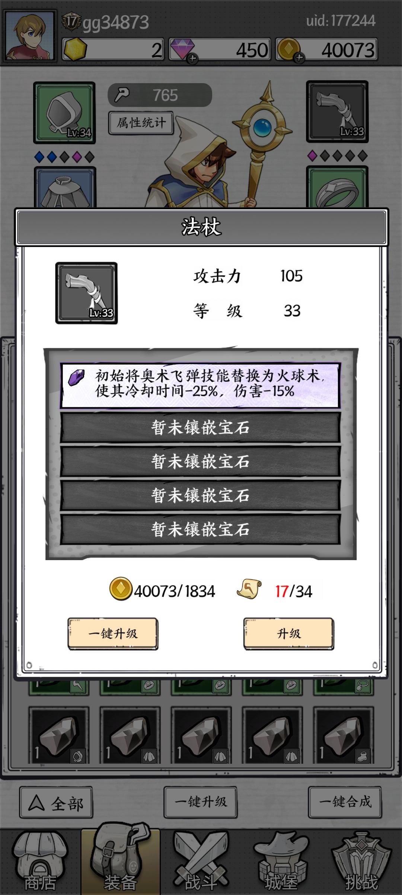Add more gold coins via plus icon
The width and height of the screenshot is (402, 895).
coord(299,58)
